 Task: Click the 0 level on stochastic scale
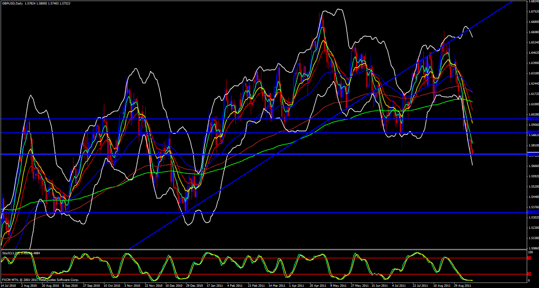tap(529, 281)
